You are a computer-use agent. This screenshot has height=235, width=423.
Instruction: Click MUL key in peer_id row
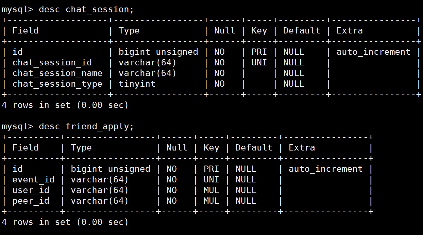pyautogui.click(x=211, y=201)
